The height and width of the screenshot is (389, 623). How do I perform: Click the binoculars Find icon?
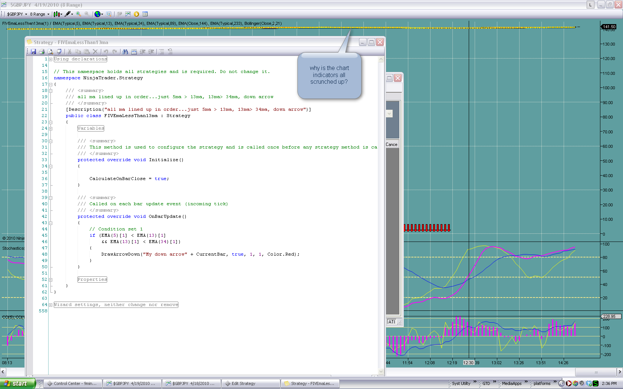tap(125, 52)
